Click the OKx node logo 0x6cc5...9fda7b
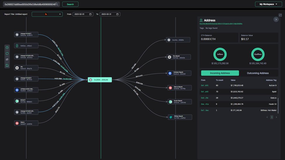 pos(17,68)
